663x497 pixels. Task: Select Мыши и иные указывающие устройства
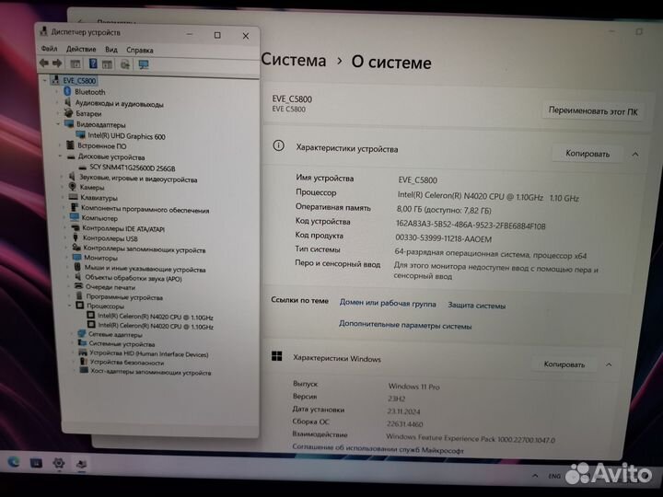click(x=145, y=269)
